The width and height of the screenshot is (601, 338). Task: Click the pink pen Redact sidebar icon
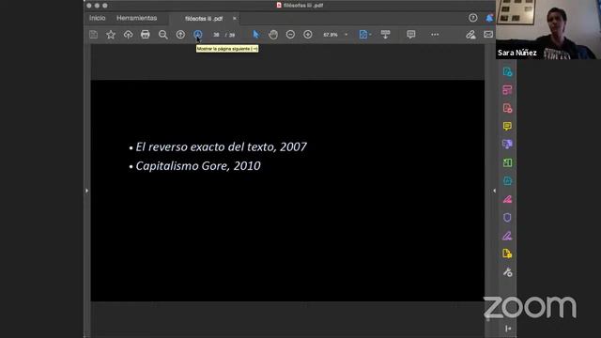pyautogui.click(x=507, y=199)
